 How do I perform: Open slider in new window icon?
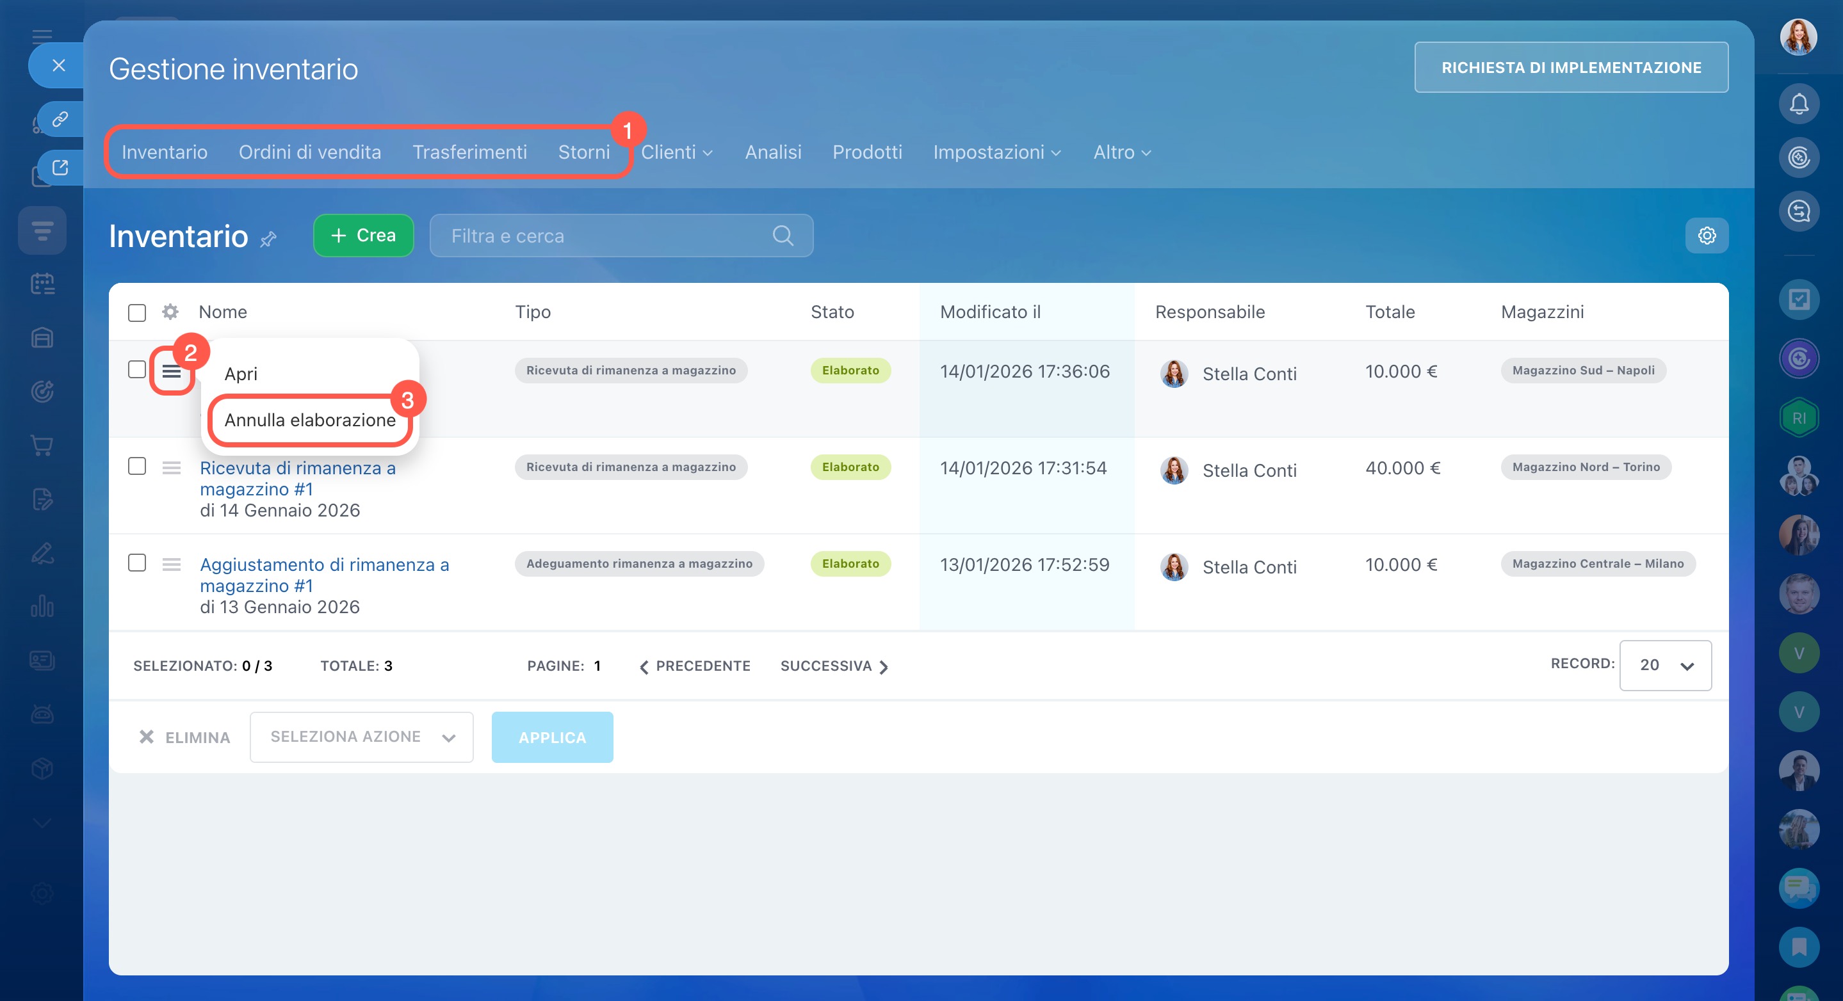click(60, 167)
